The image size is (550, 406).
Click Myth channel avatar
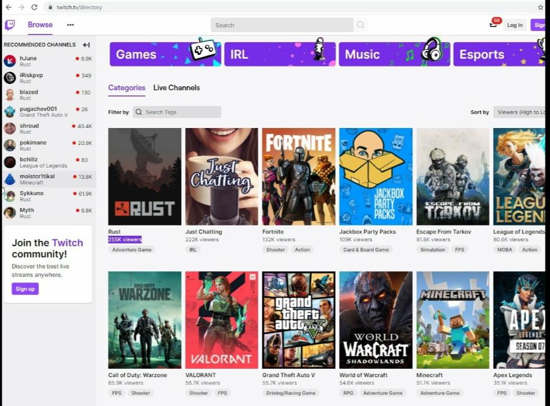point(10,213)
